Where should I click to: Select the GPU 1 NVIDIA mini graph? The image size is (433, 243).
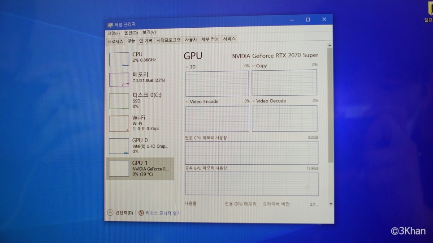pyautogui.click(x=119, y=169)
